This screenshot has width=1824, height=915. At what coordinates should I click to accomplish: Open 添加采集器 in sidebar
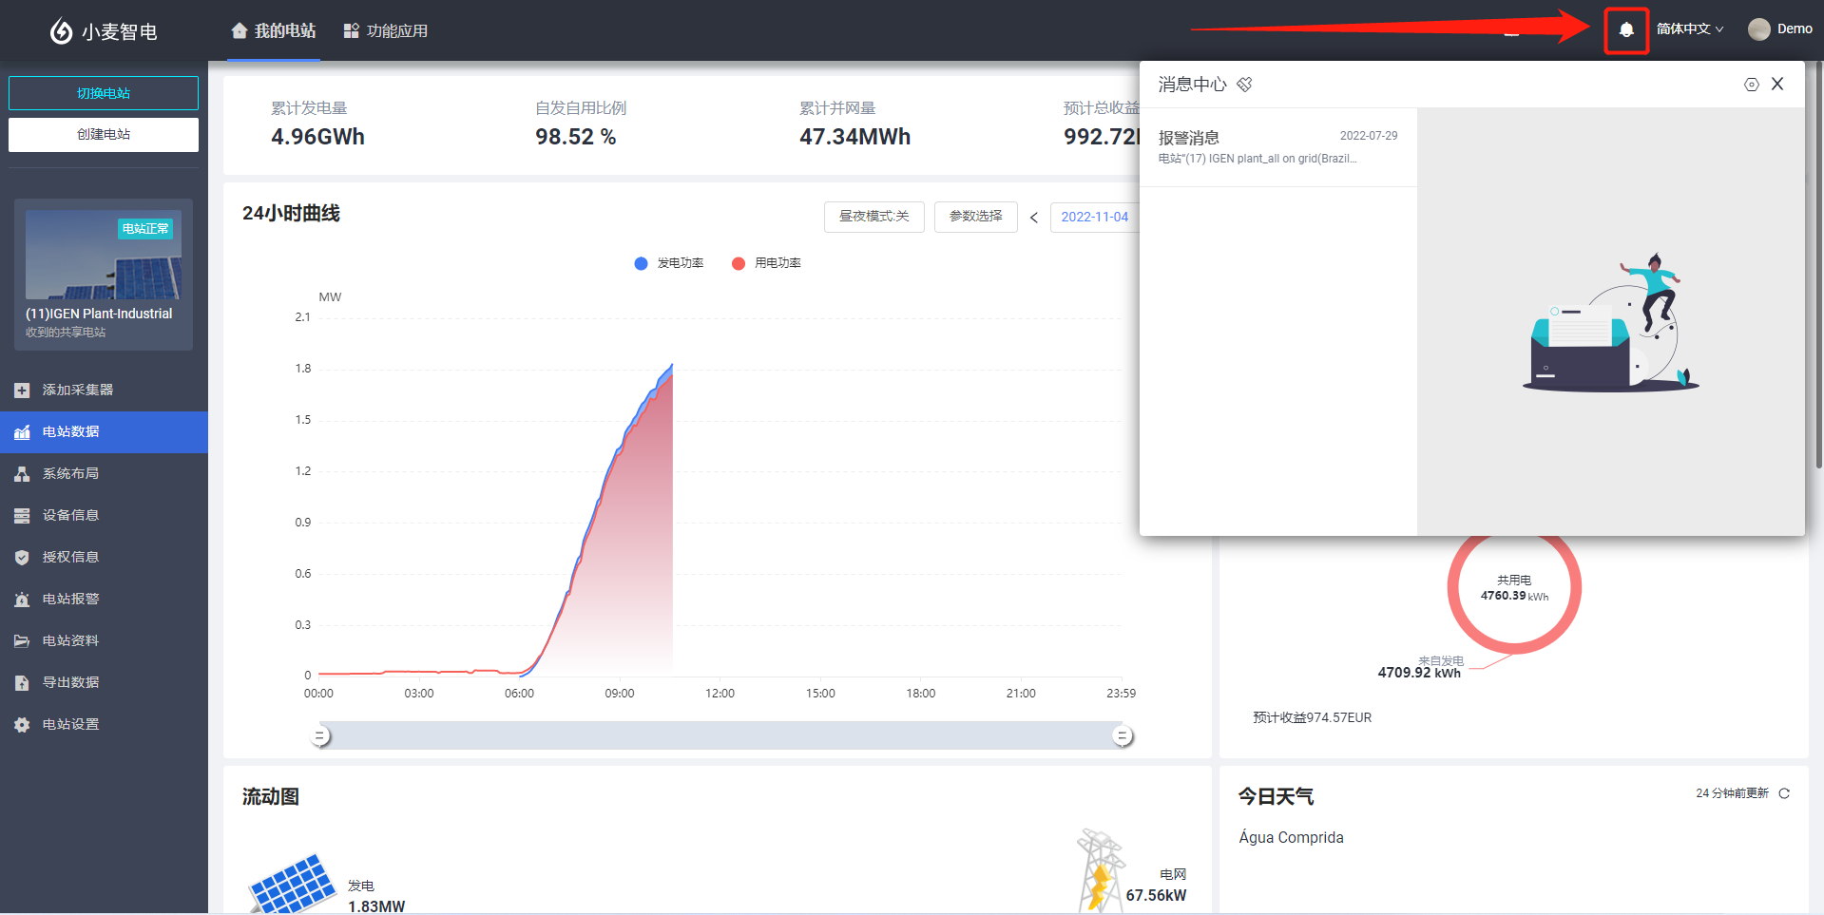(77, 390)
